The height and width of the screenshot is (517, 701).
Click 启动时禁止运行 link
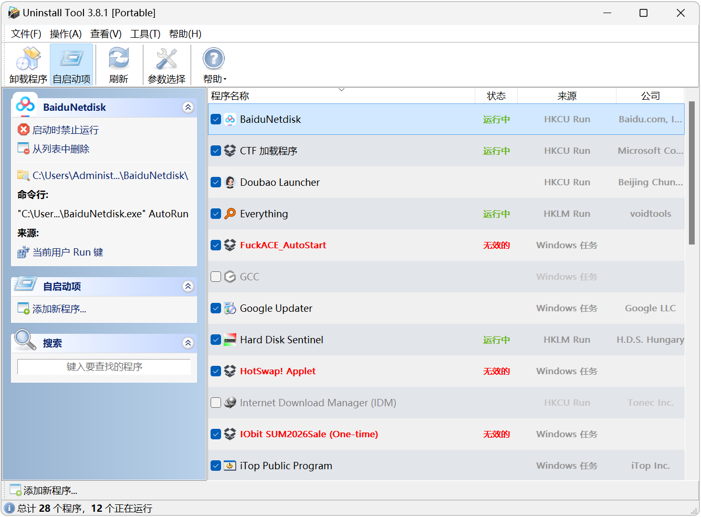pos(66,130)
